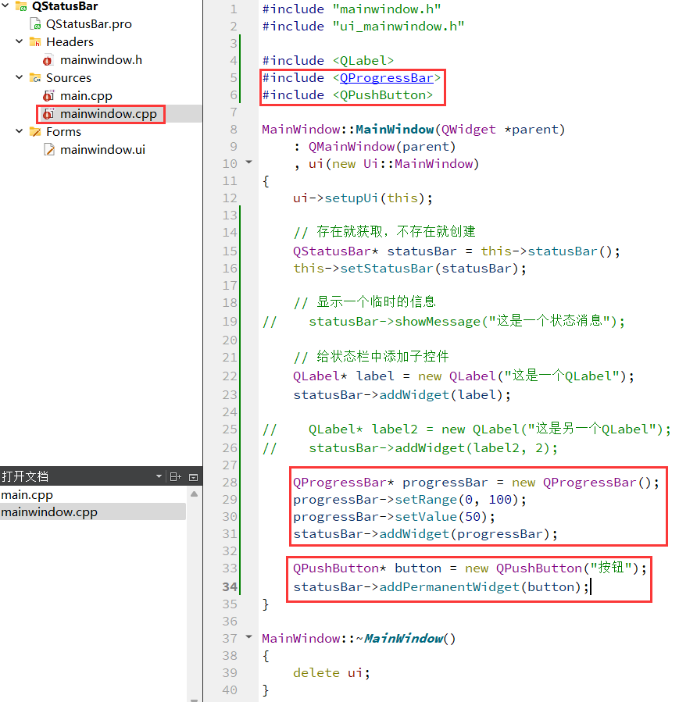This screenshot has width=679, height=702.
Task: Click on setStatusBar call on line 16
Action: [387, 268]
